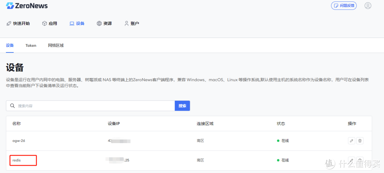Select the 设备 top navigation item
This screenshot has width=384, height=173.
(77, 24)
